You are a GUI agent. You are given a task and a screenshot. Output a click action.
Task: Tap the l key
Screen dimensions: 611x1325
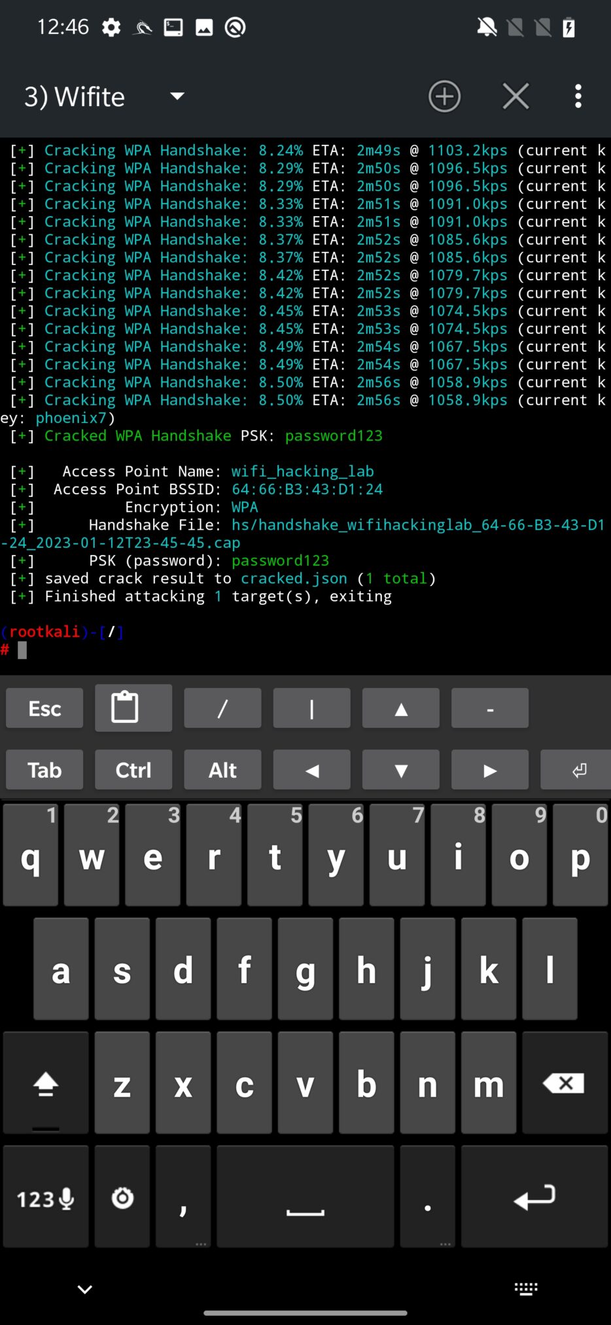tap(550, 969)
